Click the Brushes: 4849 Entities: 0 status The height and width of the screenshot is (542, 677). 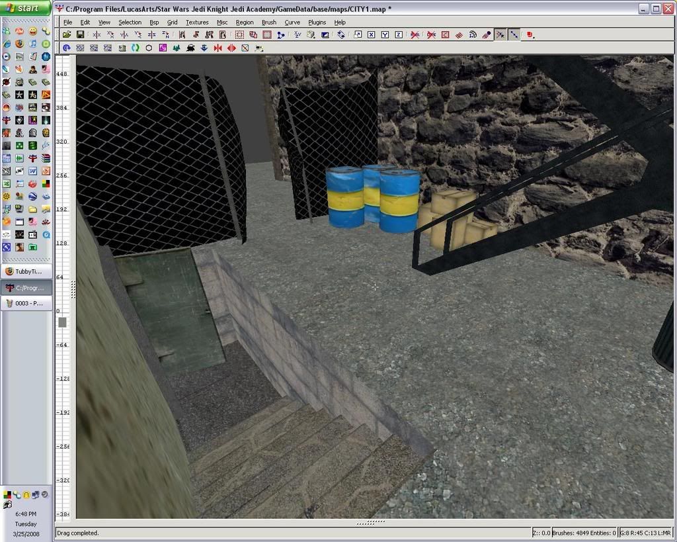(584, 533)
